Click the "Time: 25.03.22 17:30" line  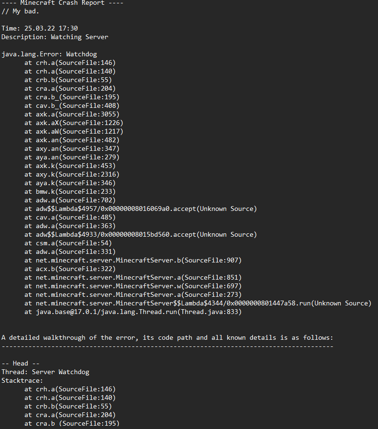coord(40,29)
